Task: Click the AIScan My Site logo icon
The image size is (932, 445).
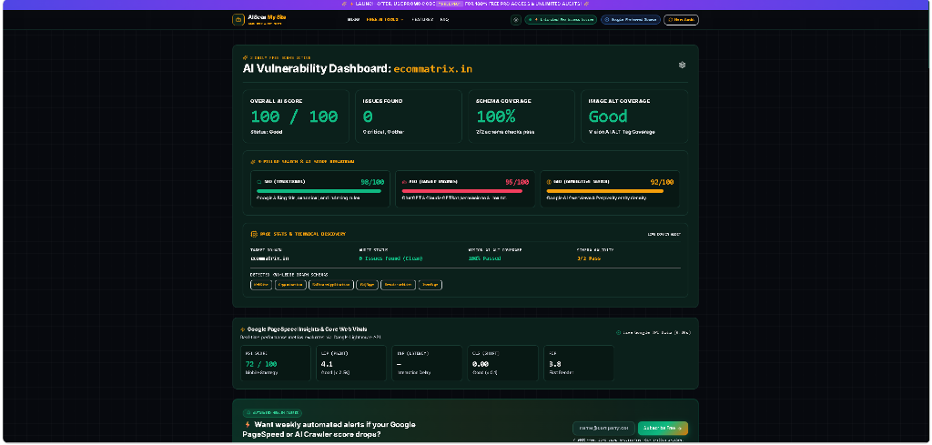Action: pyautogui.click(x=238, y=20)
